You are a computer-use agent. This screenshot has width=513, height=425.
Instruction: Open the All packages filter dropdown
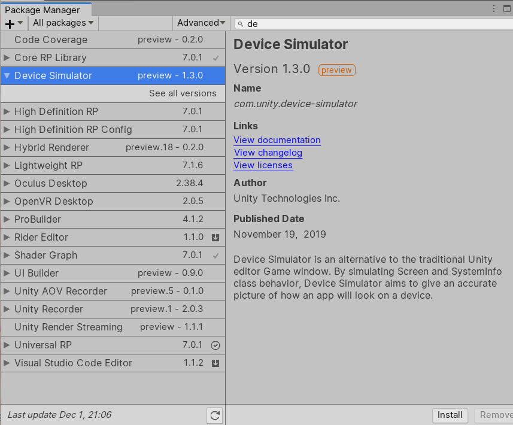point(63,23)
